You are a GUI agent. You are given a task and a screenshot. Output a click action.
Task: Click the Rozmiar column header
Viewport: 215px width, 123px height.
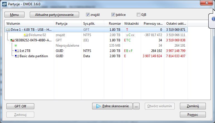pyautogui.click(x=113, y=24)
